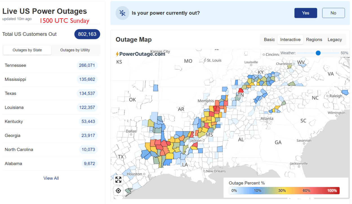Click the Mississippi outage count badge
Image resolution: width=352 pixels, height=204 pixels.
(x=87, y=79)
